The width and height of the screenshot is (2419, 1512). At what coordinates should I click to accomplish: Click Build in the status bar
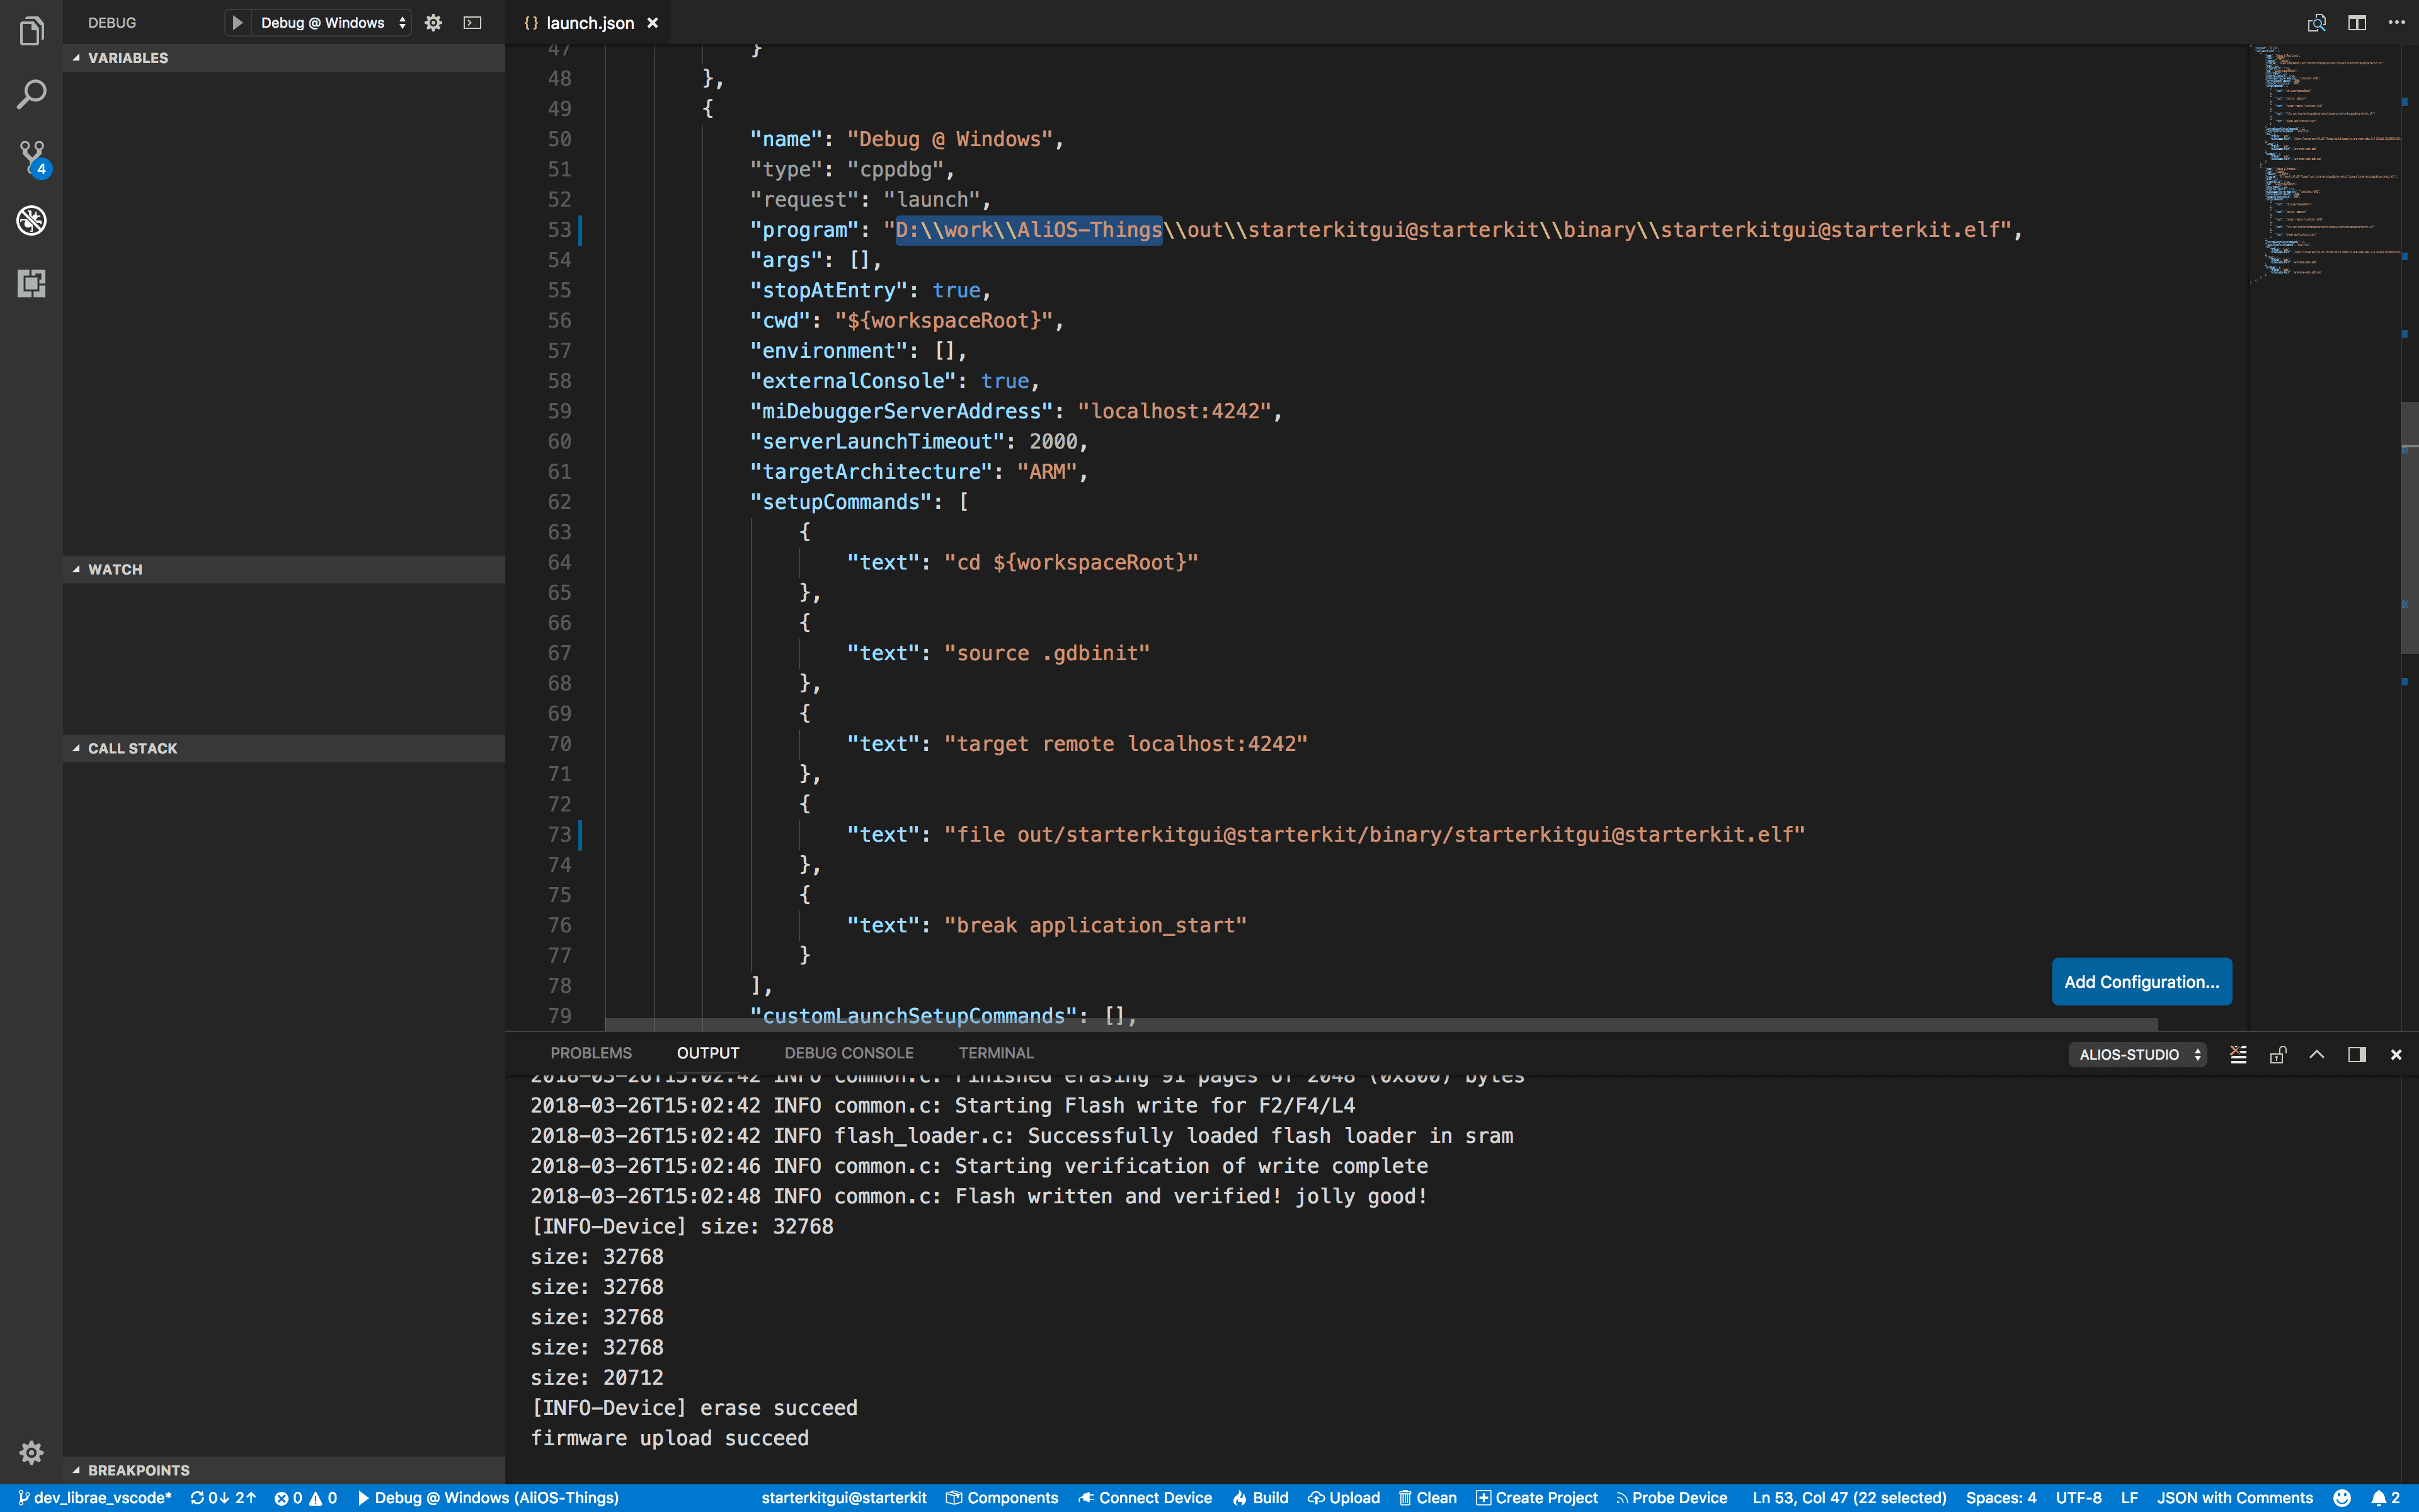(x=1261, y=1497)
